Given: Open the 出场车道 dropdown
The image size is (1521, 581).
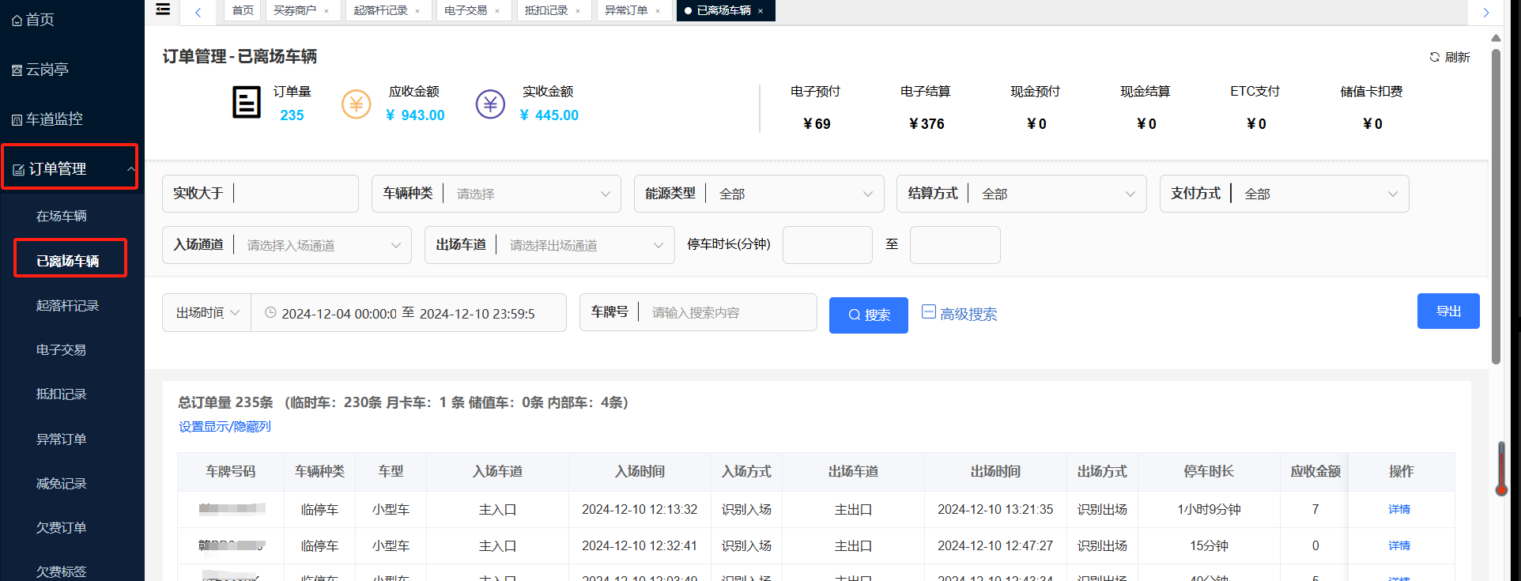Looking at the screenshot, I should (549, 245).
